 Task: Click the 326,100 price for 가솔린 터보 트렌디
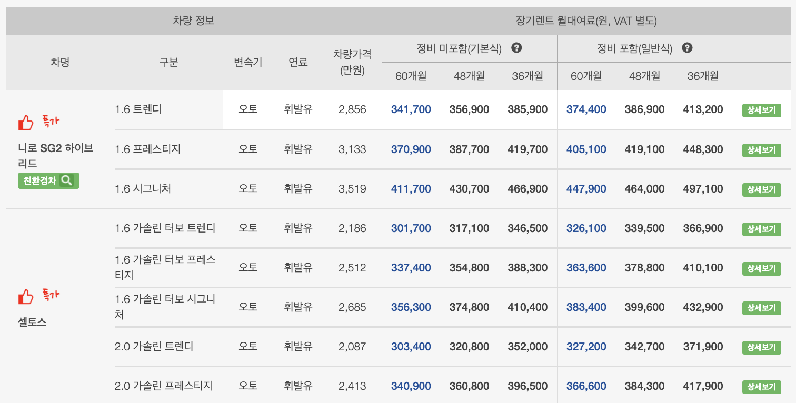click(586, 228)
